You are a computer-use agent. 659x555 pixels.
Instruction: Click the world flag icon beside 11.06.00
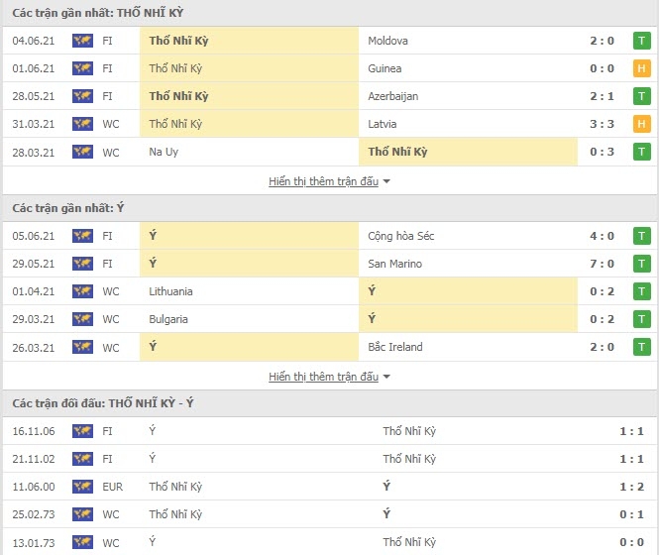[82, 487]
